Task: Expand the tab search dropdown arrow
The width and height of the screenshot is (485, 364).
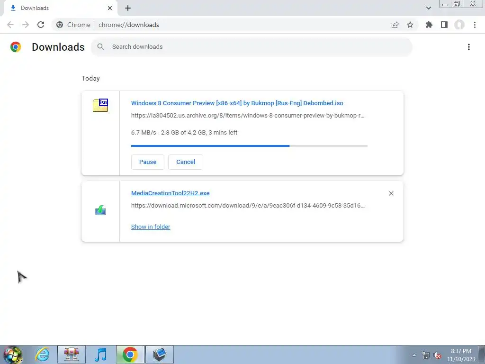Action: click(x=428, y=8)
